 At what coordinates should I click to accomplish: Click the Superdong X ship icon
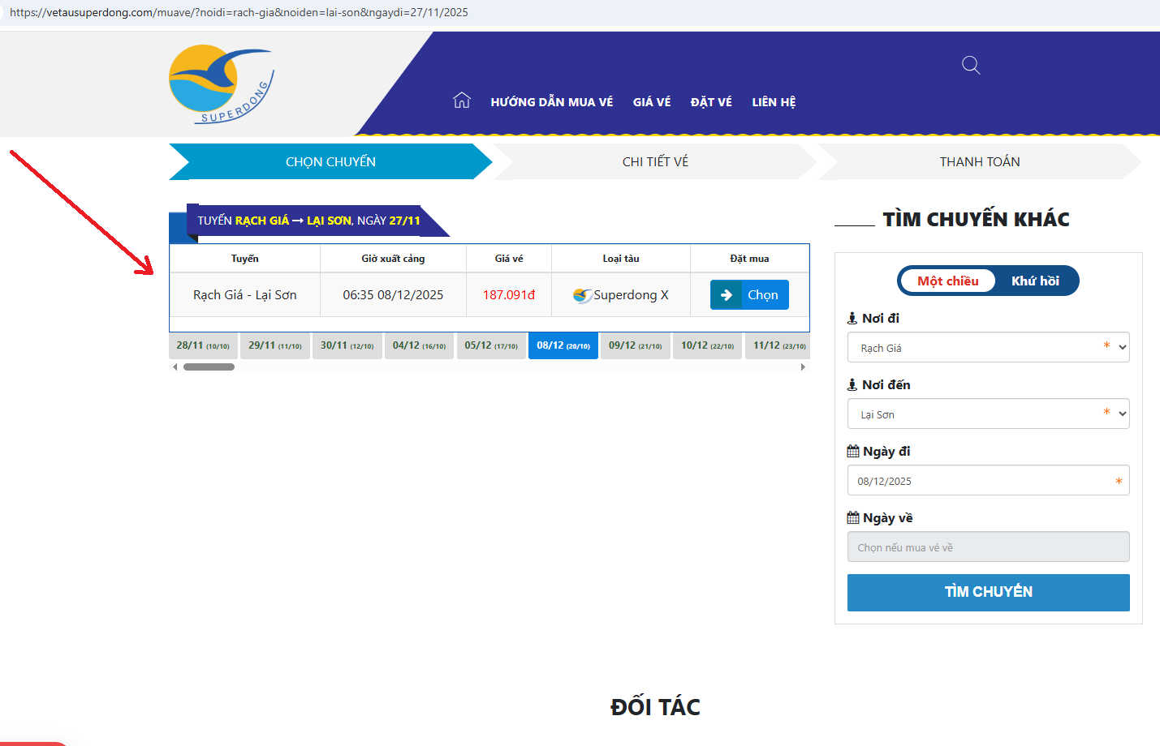point(582,295)
